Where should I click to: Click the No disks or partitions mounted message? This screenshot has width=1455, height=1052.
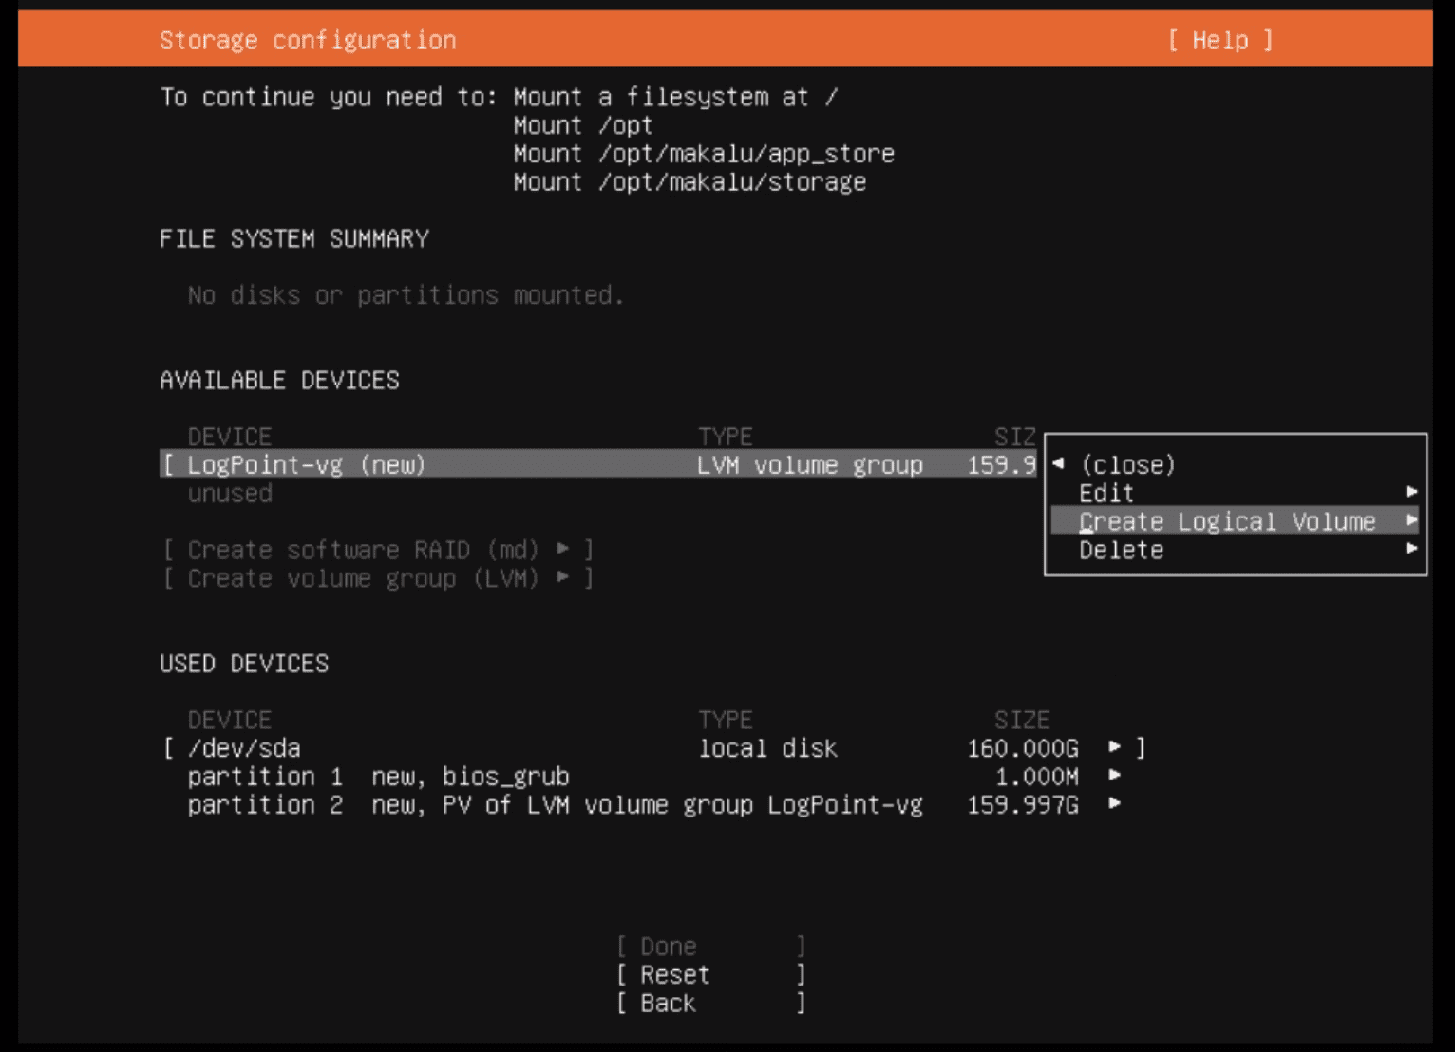[x=406, y=294]
